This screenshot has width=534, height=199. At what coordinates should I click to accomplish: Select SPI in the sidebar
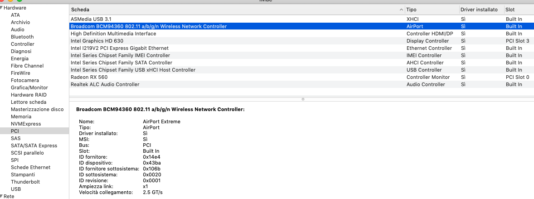click(x=15, y=160)
